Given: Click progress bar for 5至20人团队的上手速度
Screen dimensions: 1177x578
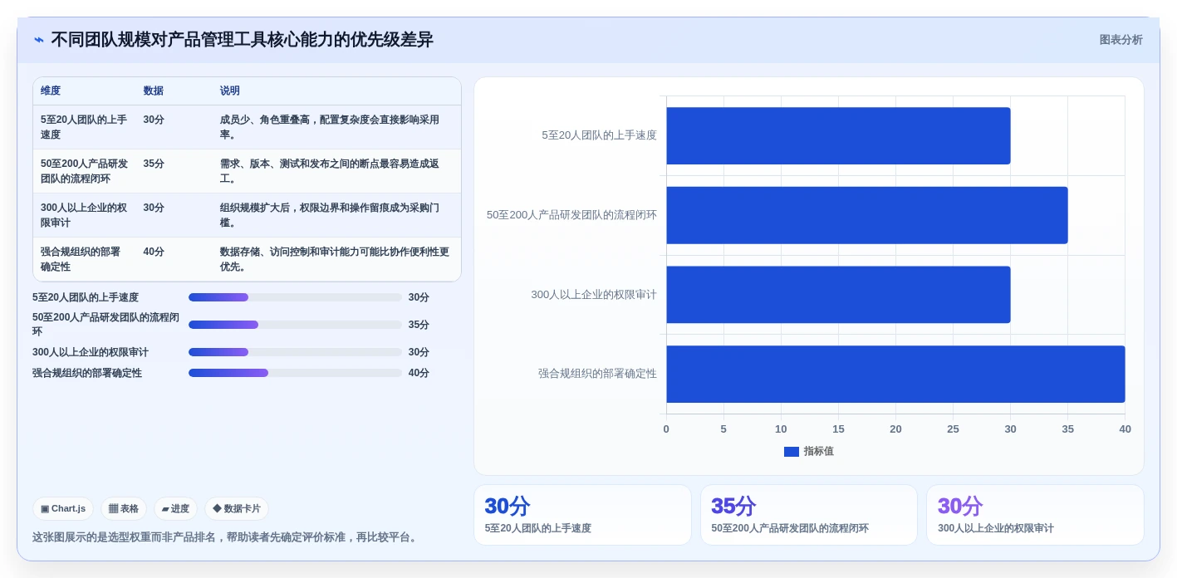Looking at the screenshot, I should [x=295, y=297].
